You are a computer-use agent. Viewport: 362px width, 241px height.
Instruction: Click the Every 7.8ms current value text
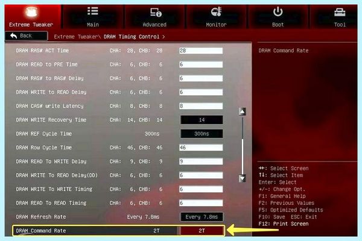coord(143,217)
